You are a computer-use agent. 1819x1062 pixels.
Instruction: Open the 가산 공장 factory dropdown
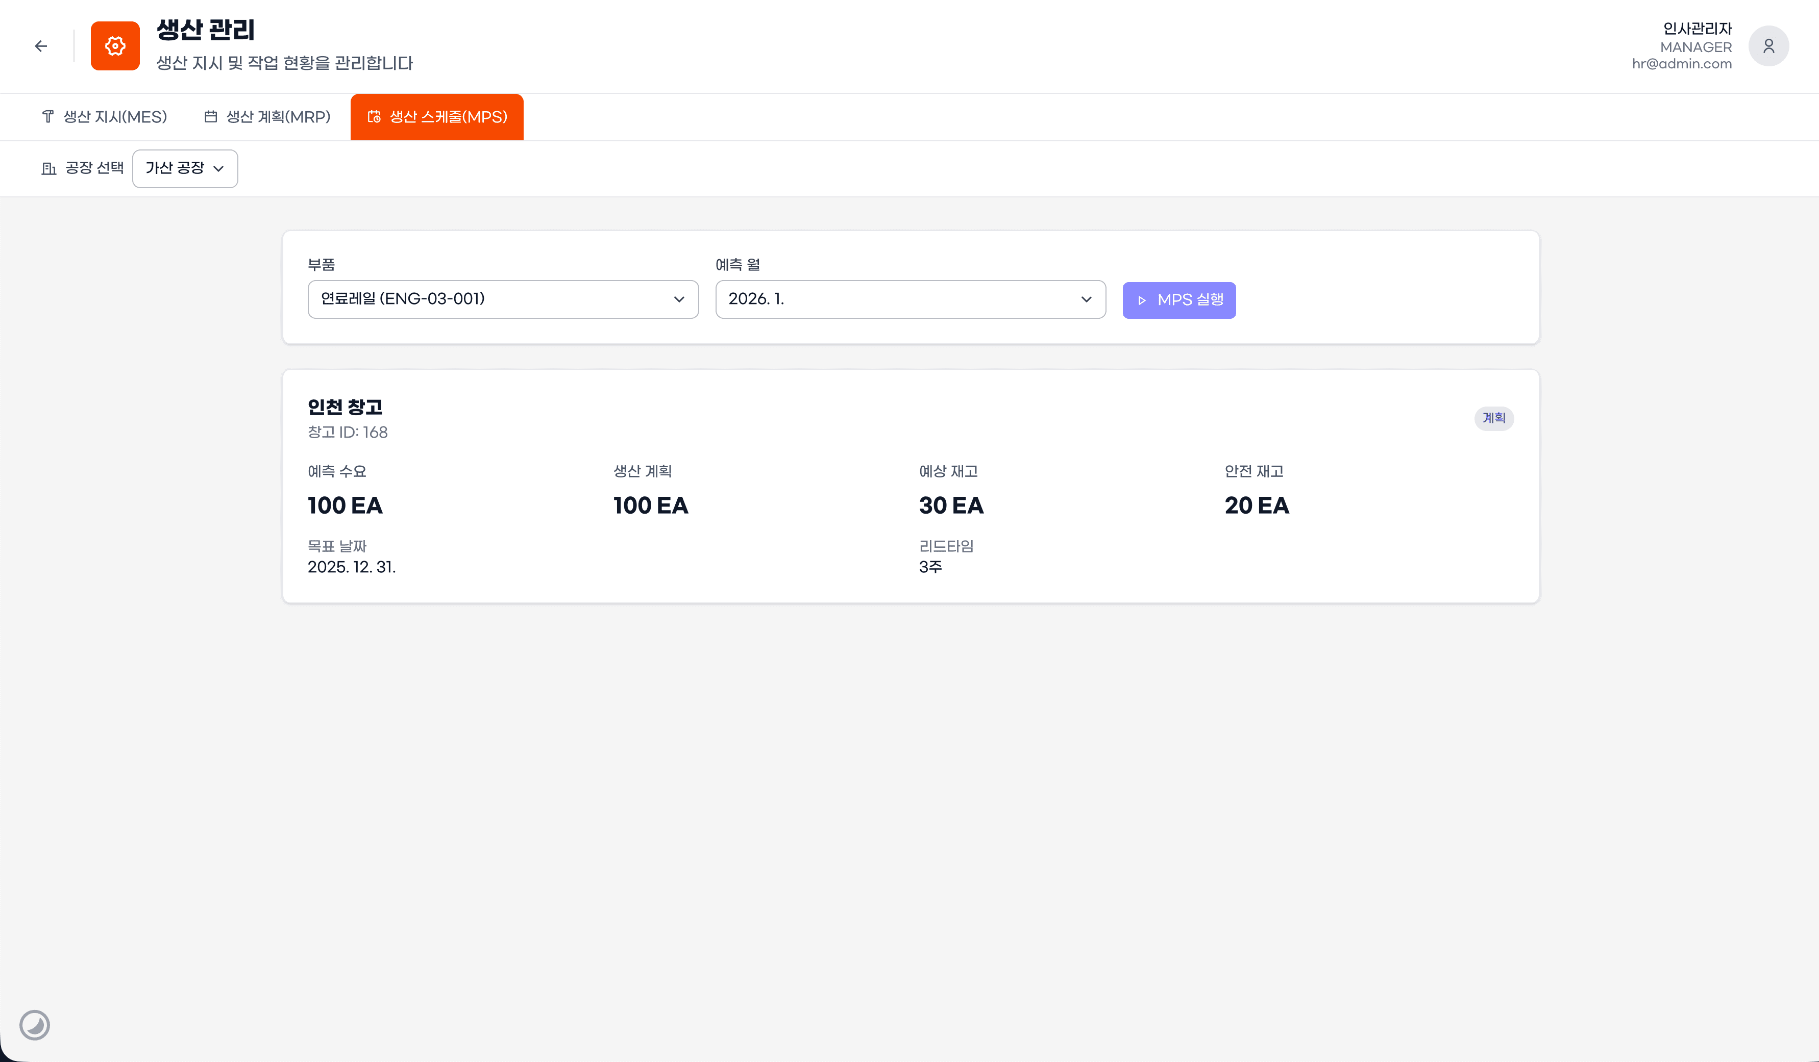point(185,168)
